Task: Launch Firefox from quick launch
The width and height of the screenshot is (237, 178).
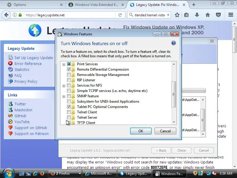Action: pyautogui.click(x=42, y=174)
